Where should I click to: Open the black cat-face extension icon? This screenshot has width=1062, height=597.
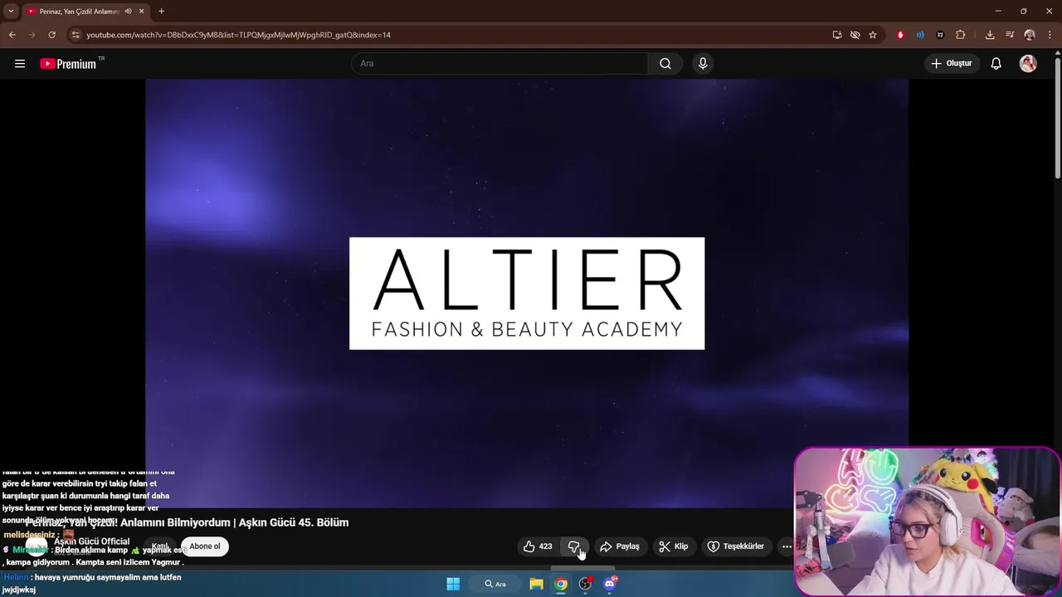coord(940,35)
